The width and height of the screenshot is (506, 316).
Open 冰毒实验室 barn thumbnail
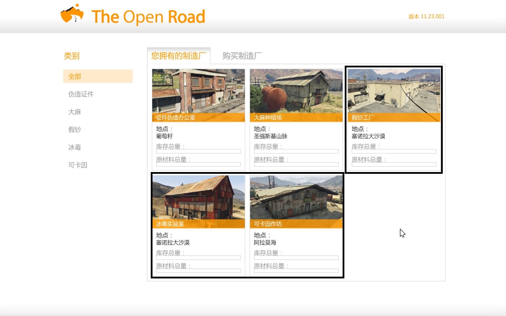pyautogui.click(x=199, y=197)
